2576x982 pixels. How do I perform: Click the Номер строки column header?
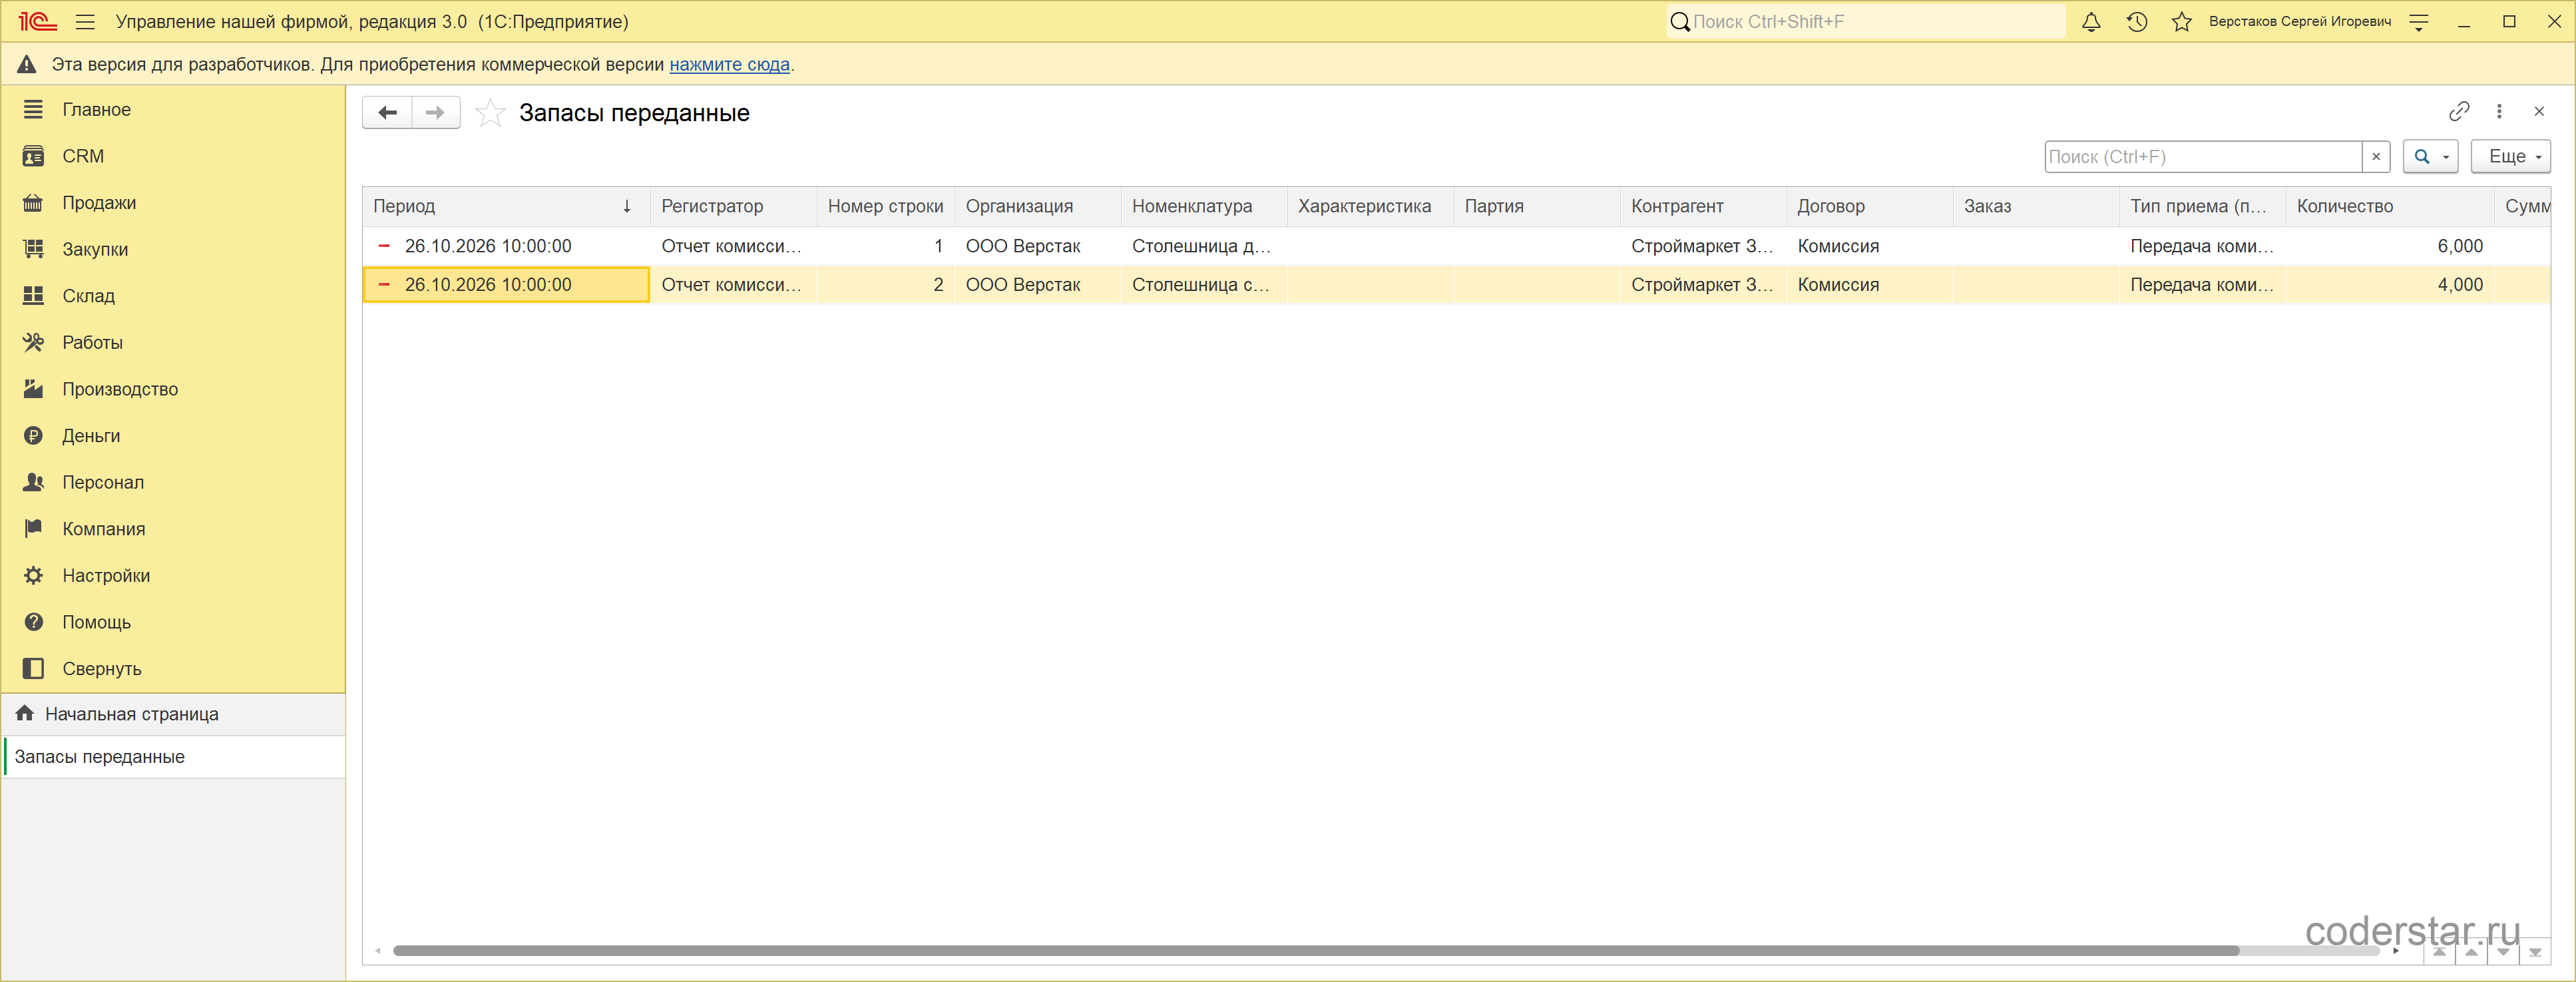pos(885,206)
